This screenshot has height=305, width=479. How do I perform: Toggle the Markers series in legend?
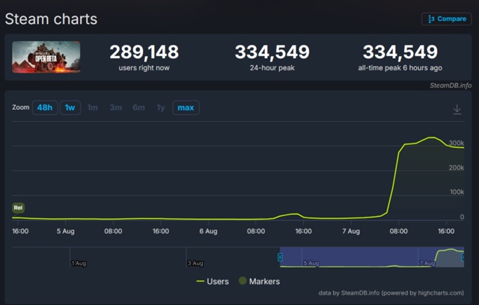(260, 281)
